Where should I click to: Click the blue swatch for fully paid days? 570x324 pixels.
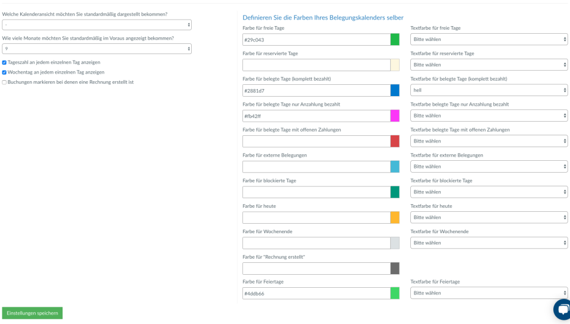[x=395, y=91]
